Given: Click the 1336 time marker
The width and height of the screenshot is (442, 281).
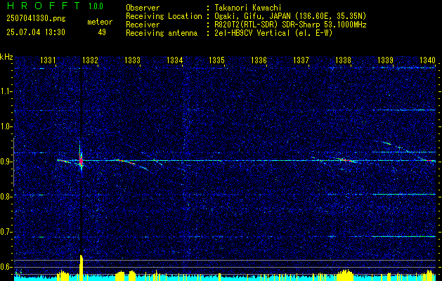Looking at the screenshot, I should (259, 60).
